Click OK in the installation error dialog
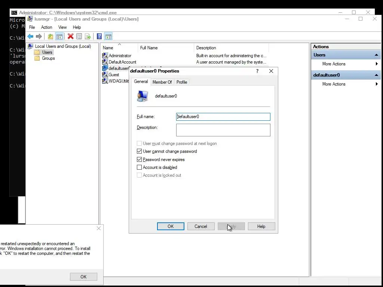Screen dimensions: 383x287 pyautogui.click(x=83, y=277)
